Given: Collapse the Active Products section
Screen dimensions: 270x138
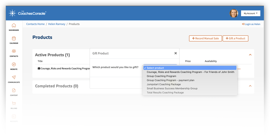Looking at the screenshot, I should [250, 55].
